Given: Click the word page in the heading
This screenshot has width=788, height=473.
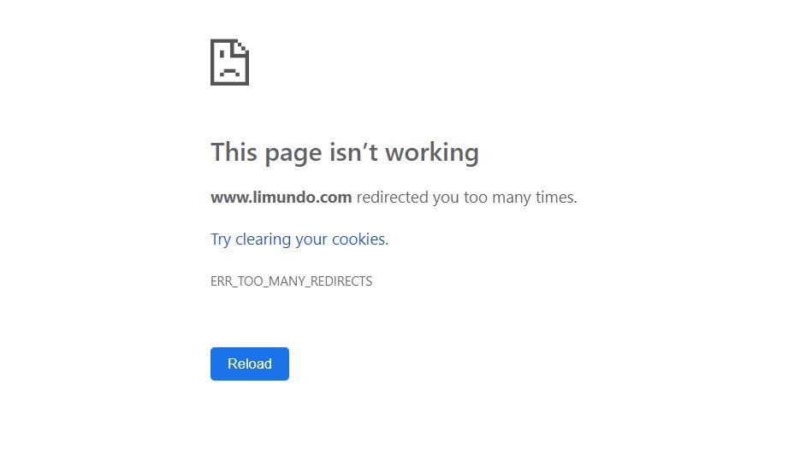Looking at the screenshot, I should pyautogui.click(x=293, y=154).
